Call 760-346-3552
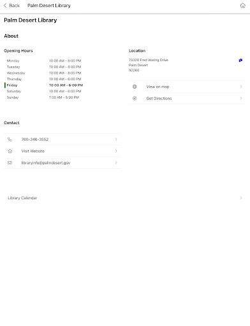The width and height of the screenshot is (250, 326). 62,139
